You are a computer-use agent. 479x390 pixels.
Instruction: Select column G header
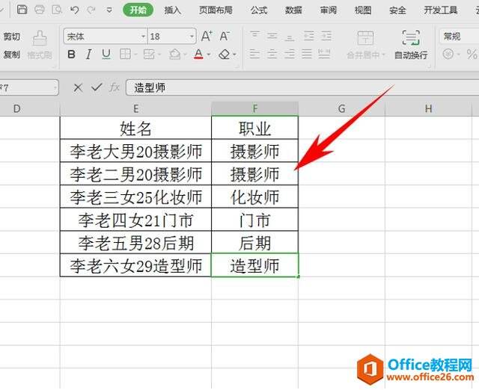pyautogui.click(x=341, y=108)
